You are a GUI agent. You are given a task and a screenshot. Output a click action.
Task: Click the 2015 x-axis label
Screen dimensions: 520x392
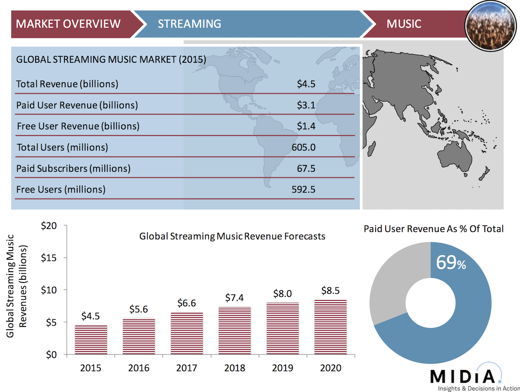(91, 368)
